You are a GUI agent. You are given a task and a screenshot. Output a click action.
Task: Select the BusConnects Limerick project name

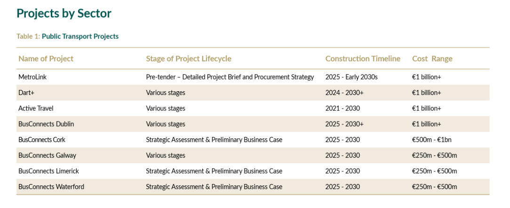tap(49, 171)
